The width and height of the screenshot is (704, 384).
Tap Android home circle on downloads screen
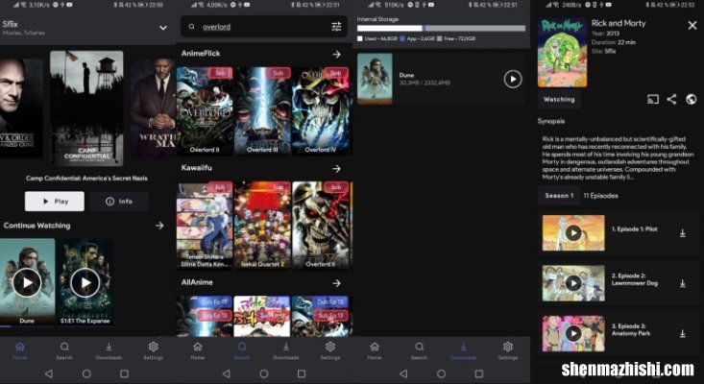pos(442,373)
